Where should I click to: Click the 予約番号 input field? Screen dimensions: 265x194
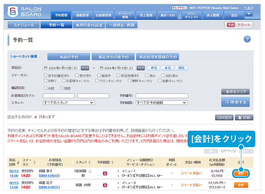pyautogui.click(x=162, y=96)
